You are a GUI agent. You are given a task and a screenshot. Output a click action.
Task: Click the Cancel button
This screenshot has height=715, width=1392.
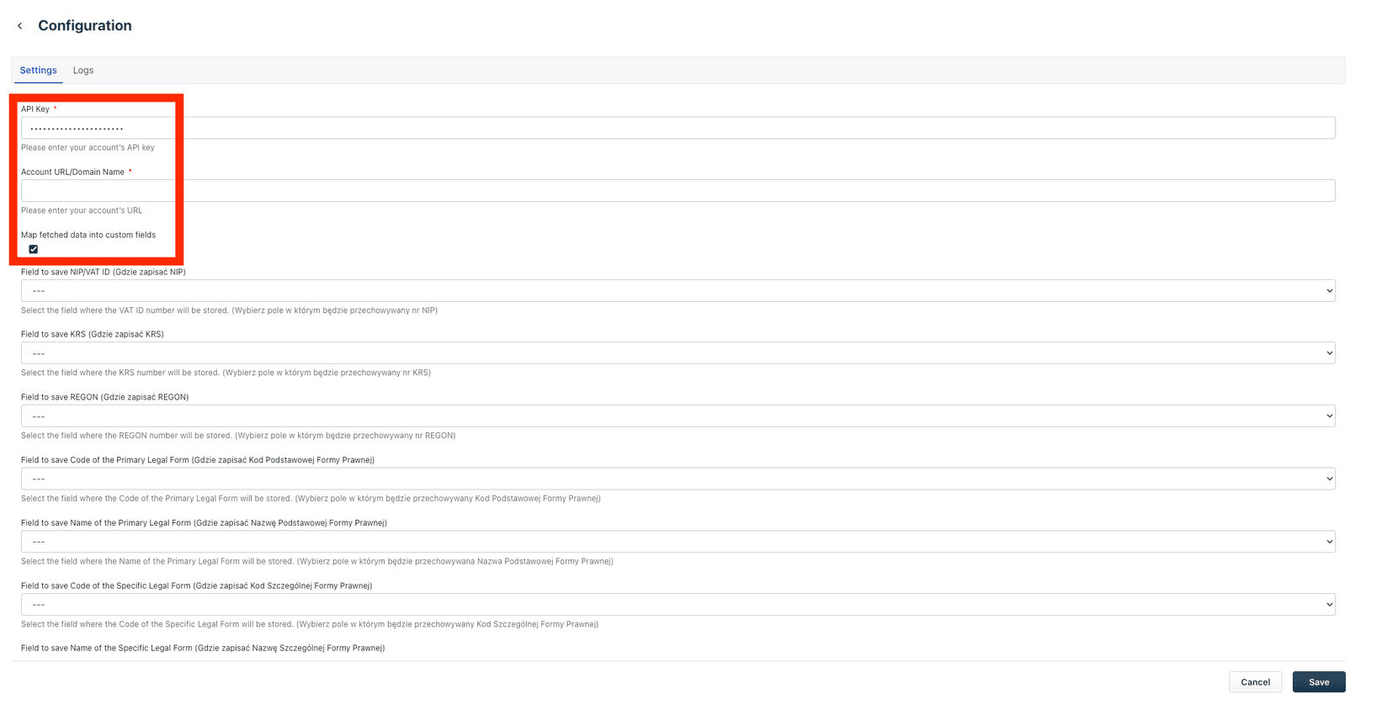[x=1255, y=682]
